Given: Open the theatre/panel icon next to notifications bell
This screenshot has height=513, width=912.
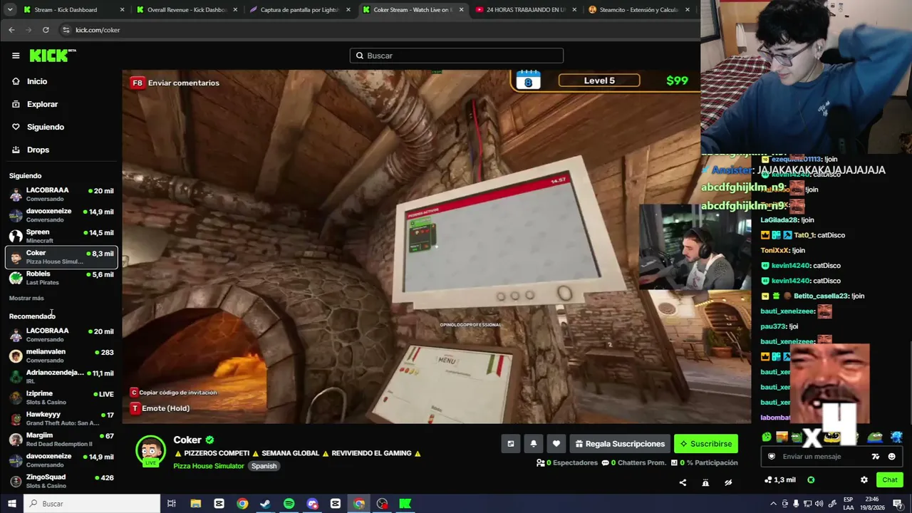Looking at the screenshot, I should [511, 444].
